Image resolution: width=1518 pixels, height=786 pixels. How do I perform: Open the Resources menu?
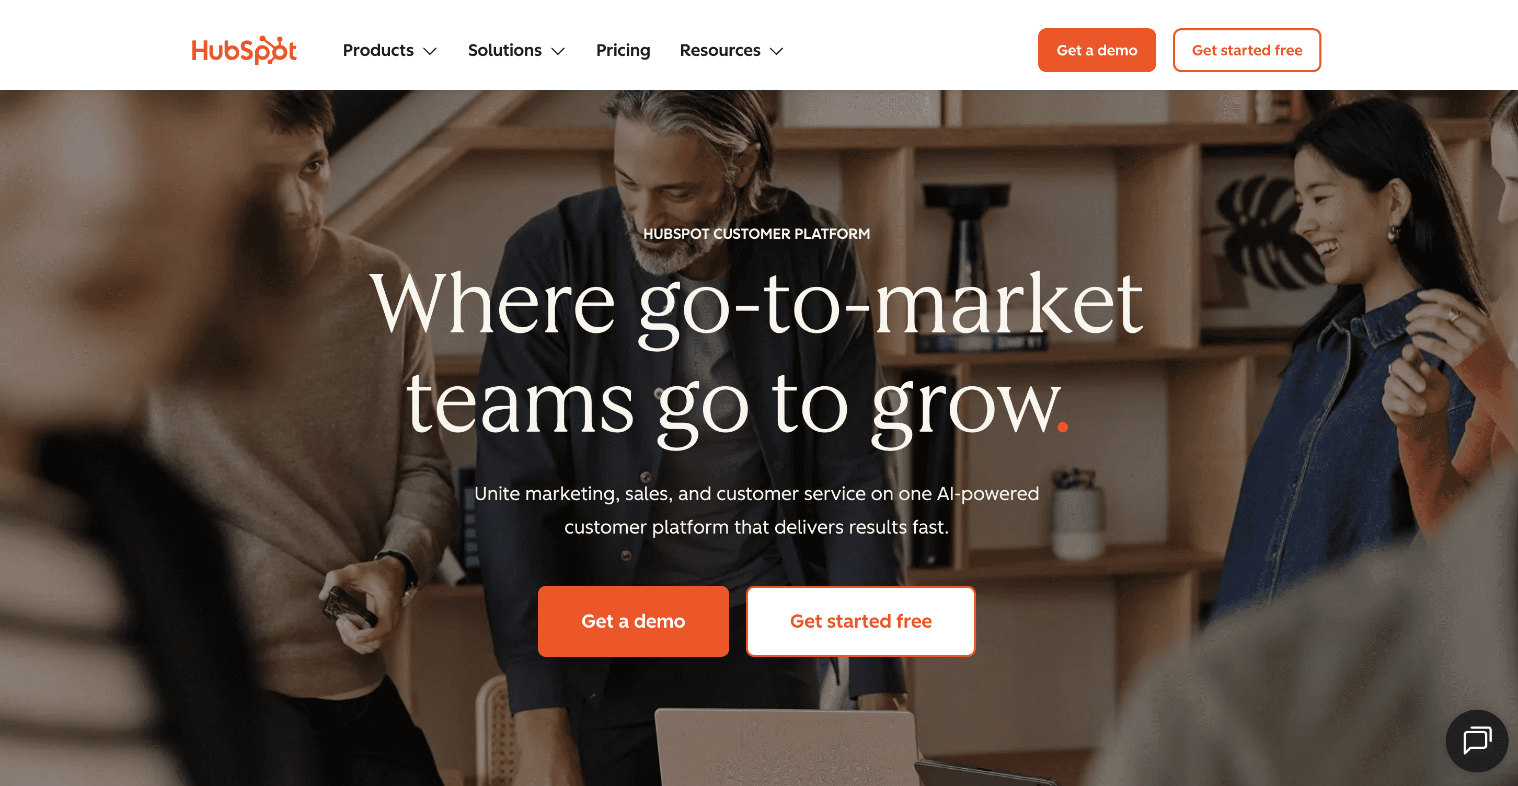click(x=731, y=50)
